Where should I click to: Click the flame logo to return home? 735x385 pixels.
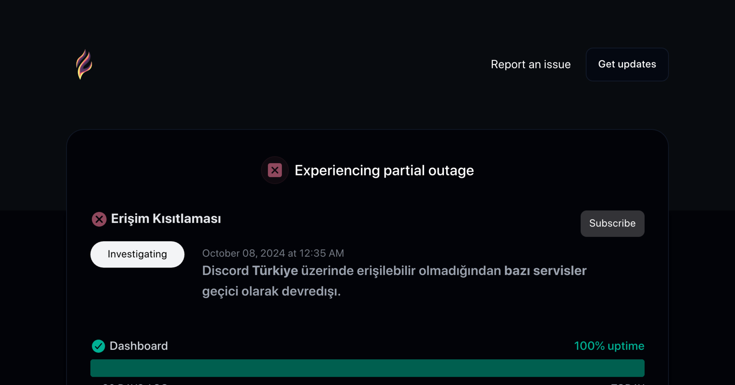(x=85, y=64)
